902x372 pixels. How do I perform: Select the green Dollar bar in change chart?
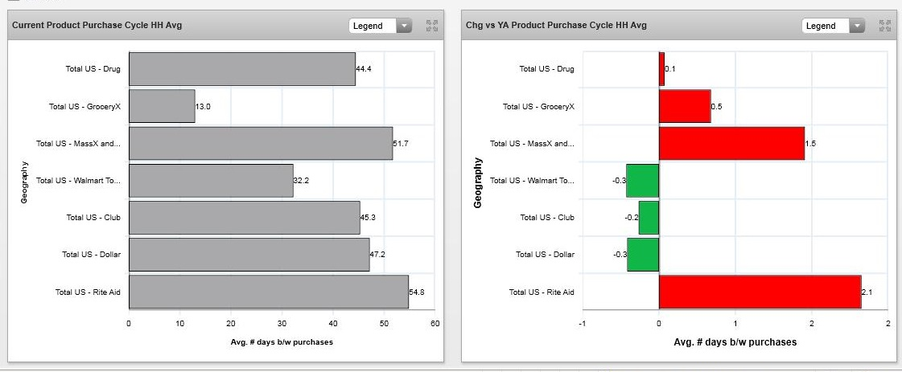coord(643,255)
